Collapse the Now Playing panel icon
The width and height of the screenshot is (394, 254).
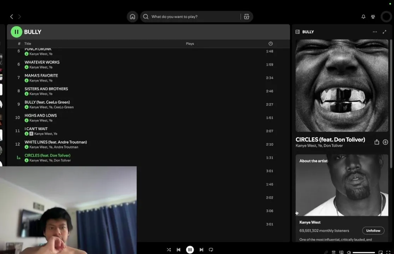pos(298,32)
